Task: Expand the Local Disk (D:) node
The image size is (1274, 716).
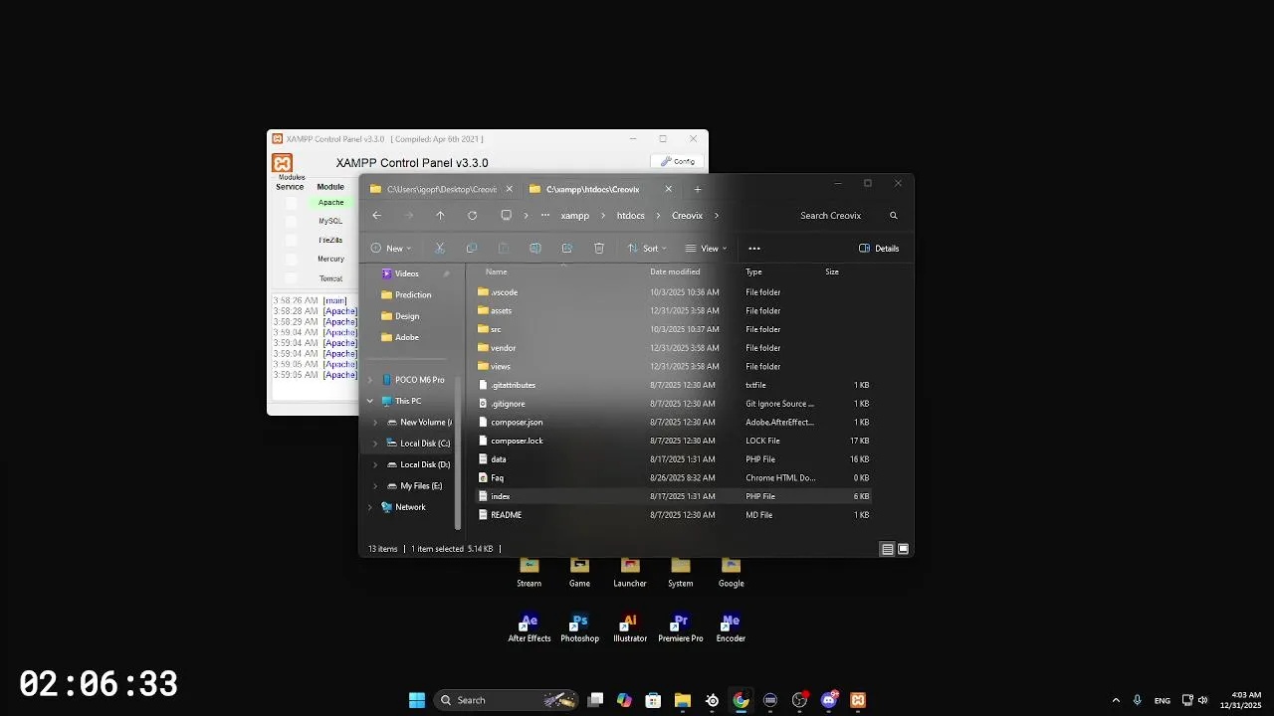Action: pyautogui.click(x=375, y=464)
